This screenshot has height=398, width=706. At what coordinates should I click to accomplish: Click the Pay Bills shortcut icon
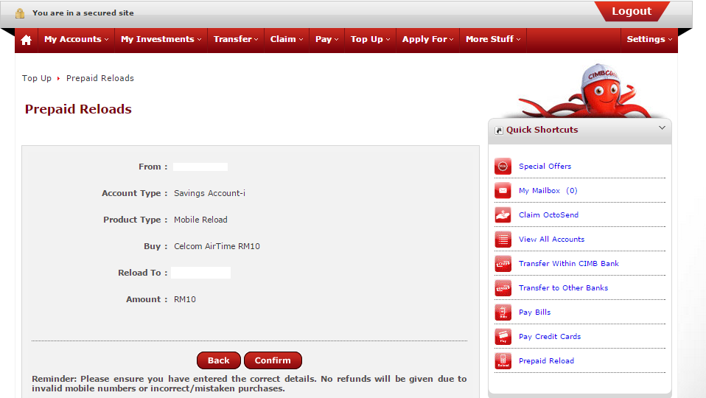tap(503, 312)
